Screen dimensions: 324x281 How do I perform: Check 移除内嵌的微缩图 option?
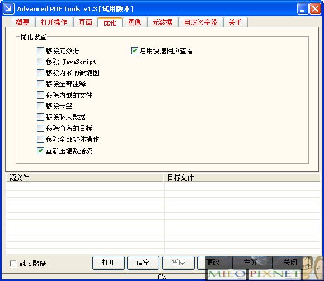[40, 73]
